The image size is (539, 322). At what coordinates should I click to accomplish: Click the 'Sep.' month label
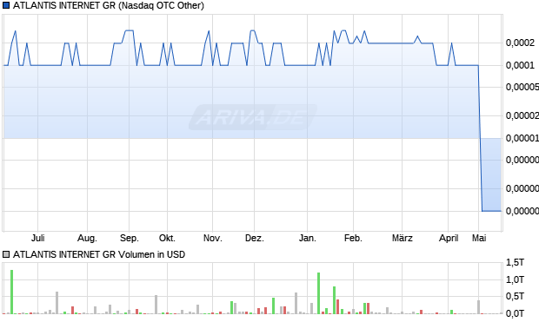[130, 238]
